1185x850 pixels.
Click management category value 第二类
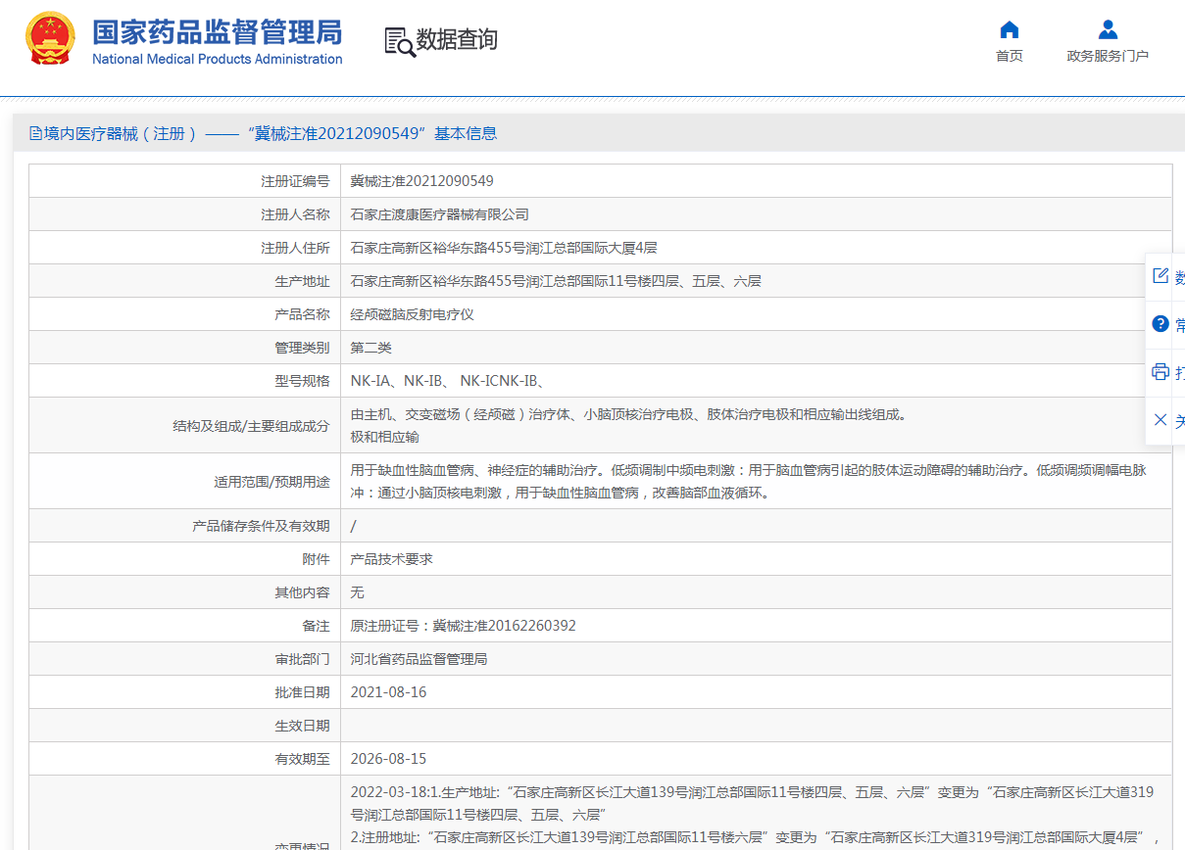point(371,348)
